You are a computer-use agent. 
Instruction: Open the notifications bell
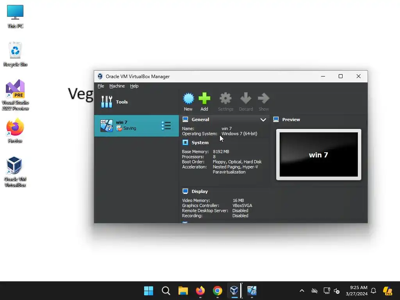pyautogui.click(x=373, y=291)
